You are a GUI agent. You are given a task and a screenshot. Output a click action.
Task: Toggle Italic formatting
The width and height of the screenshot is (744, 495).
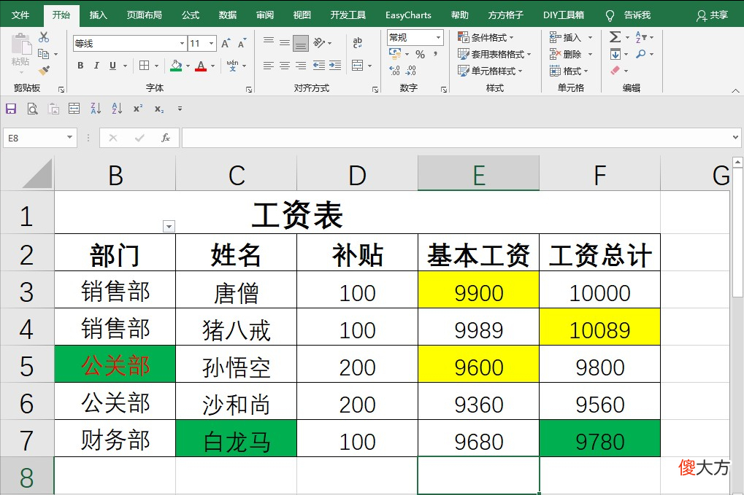coord(96,66)
